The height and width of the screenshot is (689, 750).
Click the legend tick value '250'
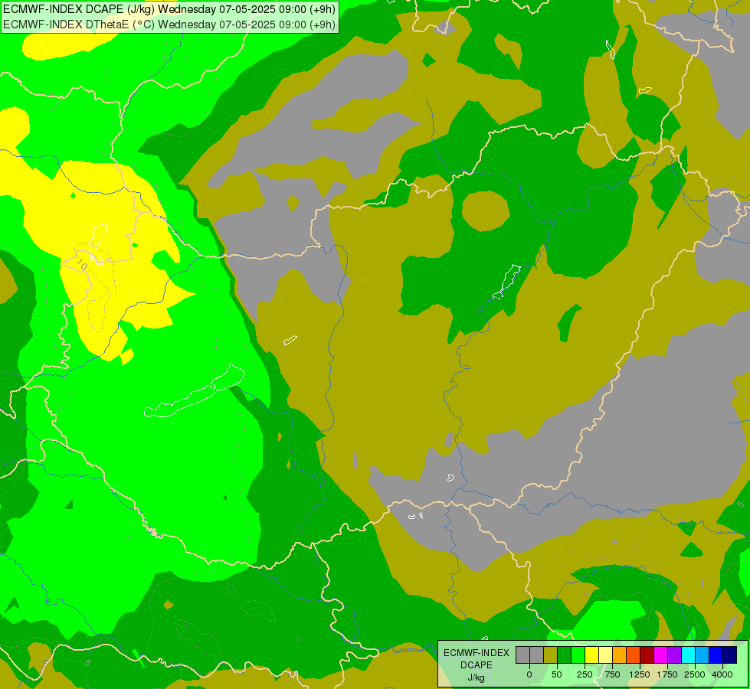point(585,674)
